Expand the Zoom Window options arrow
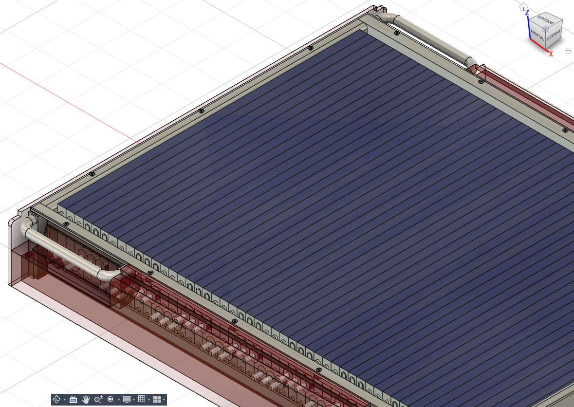 coord(118,400)
